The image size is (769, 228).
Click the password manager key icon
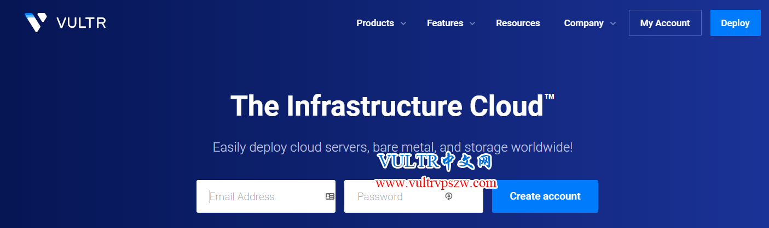tap(449, 196)
